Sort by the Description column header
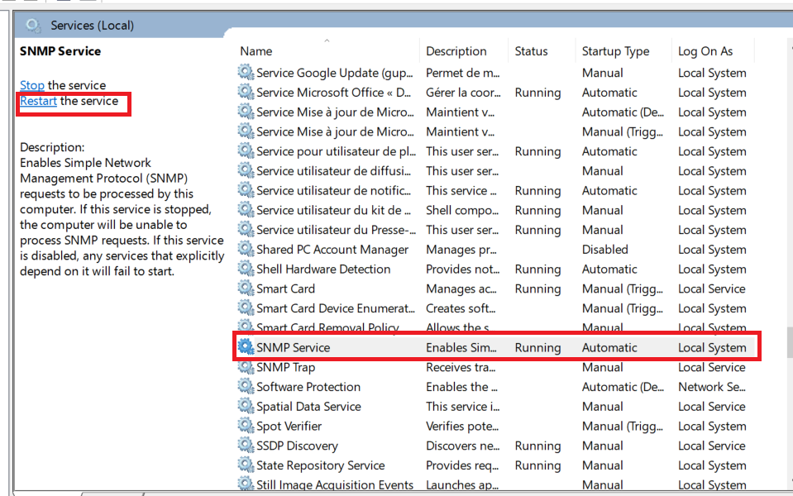The width and height of the screenshot is (793, 496). (456, 51)
